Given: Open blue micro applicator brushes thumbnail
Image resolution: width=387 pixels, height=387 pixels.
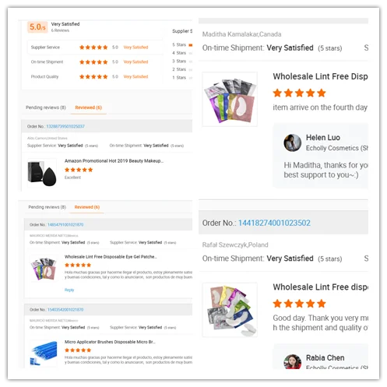Looking at the screenshot, I should click(x=44, y=354).
